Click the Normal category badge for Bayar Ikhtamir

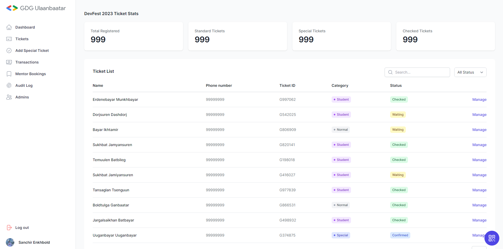tap(341, 130)
